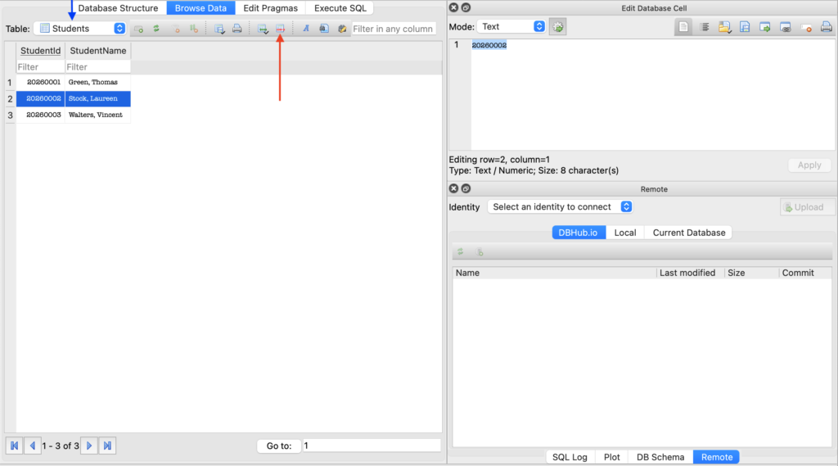
Task: Switch to the SQL Log bottom tab
Action: [x=570, y=457]
